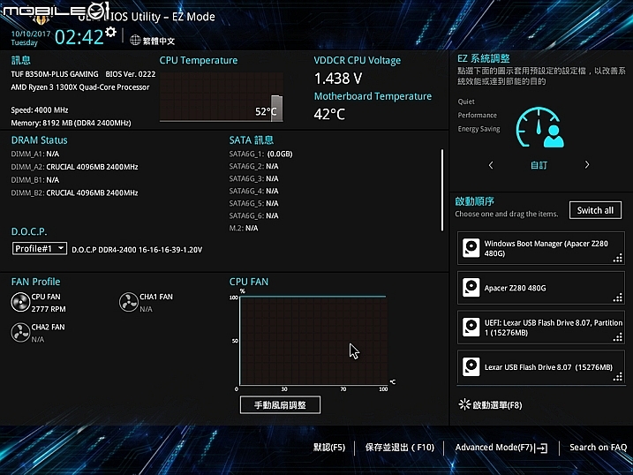Click the BIOS Ver. 0222 text
Viewport: 633px width, 475px height.
pyautogui.click(x=131, y=74)
